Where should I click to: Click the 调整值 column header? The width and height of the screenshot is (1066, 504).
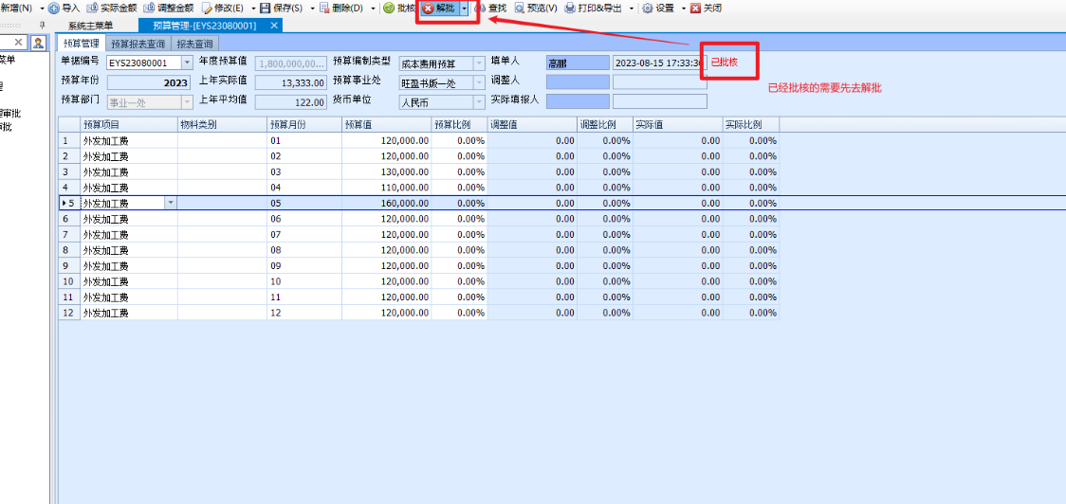532,125
